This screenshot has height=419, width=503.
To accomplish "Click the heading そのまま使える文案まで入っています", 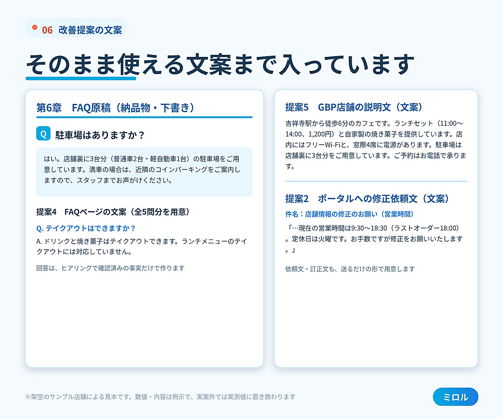I will click(x=220, y=65).
